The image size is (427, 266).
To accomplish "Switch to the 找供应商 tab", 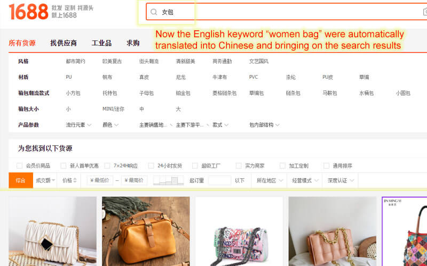I will pos(64,43).
